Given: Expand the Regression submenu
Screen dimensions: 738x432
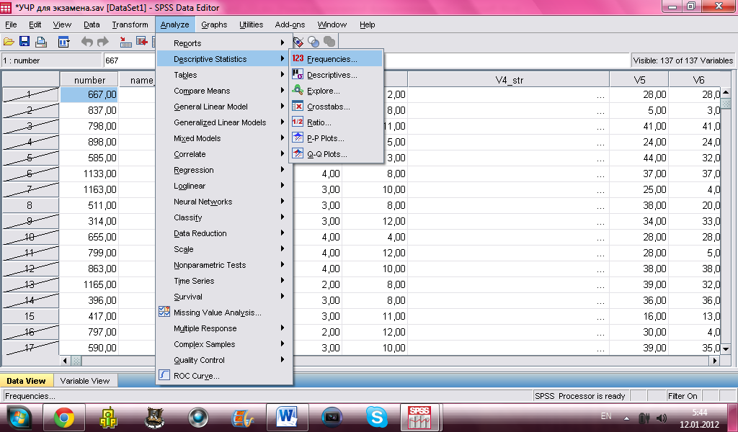Looking at the screenshot, I should (x=224, y=170).
